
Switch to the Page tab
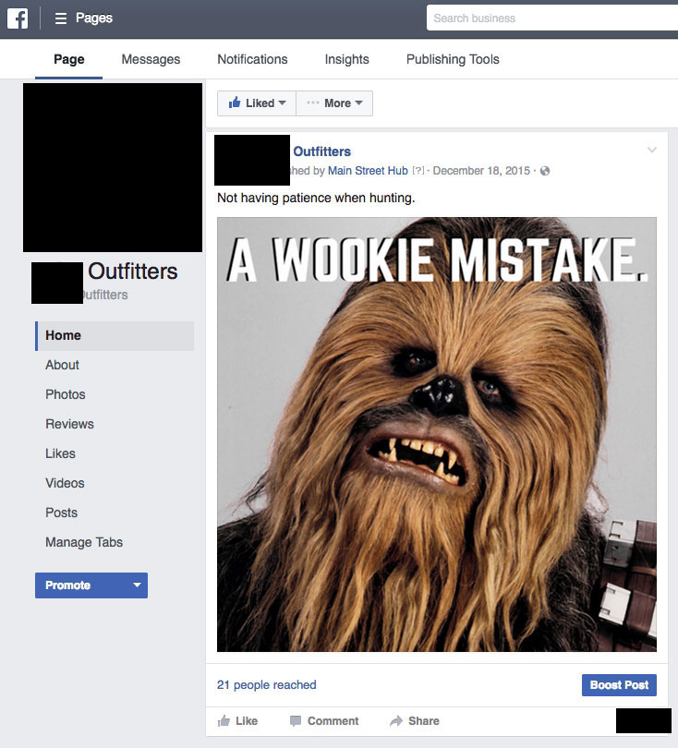coord(68,59)
